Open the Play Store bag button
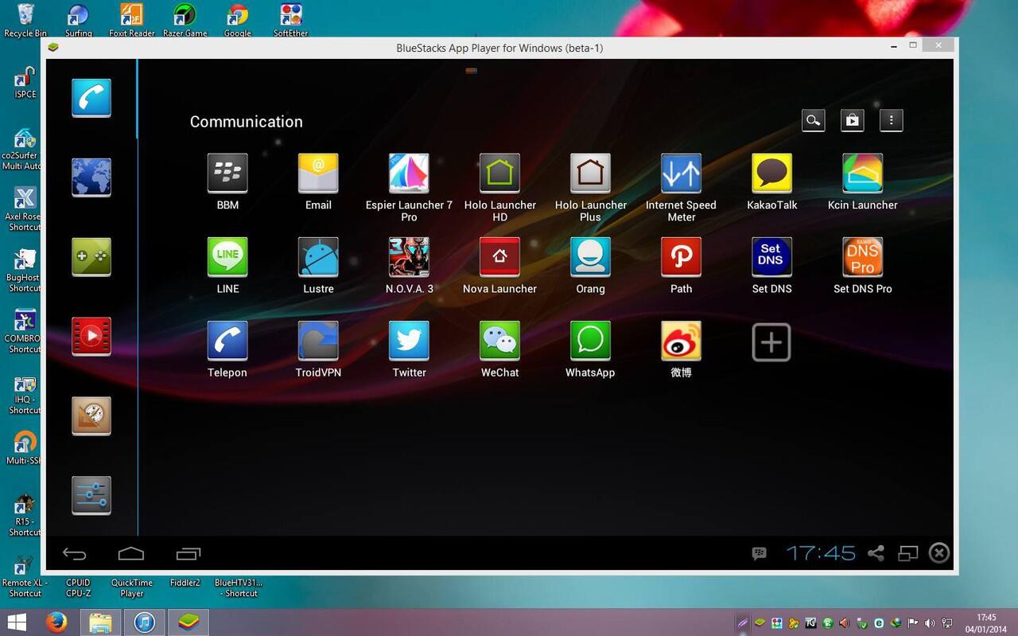This screenshot has width=1018, height=636. (x=852, y=121)
